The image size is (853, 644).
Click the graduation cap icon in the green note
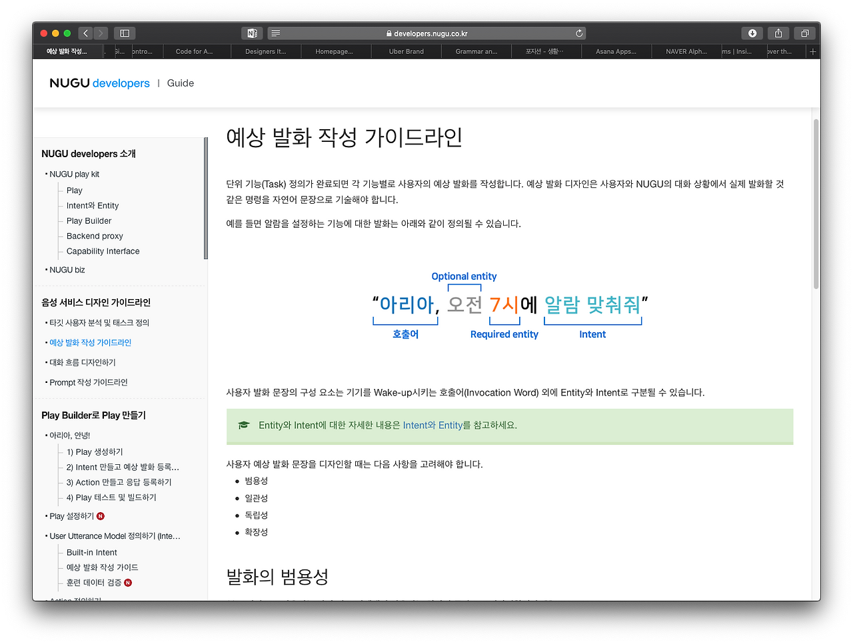243,425
